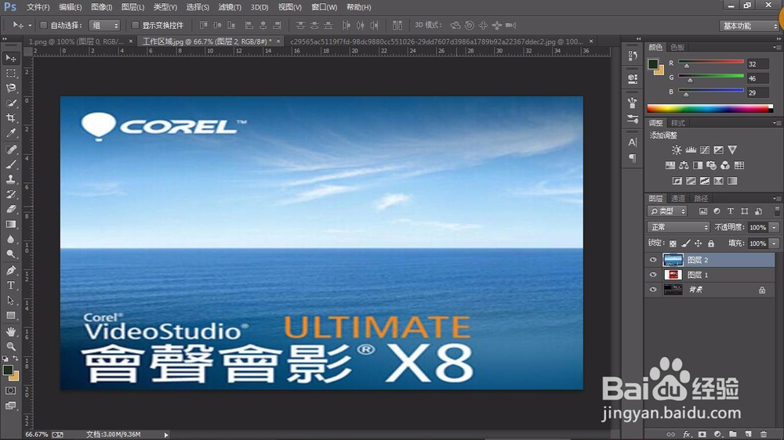784x440 pixels.
Task: Select the Path Selection tool
Action: (x=10, y=301)
